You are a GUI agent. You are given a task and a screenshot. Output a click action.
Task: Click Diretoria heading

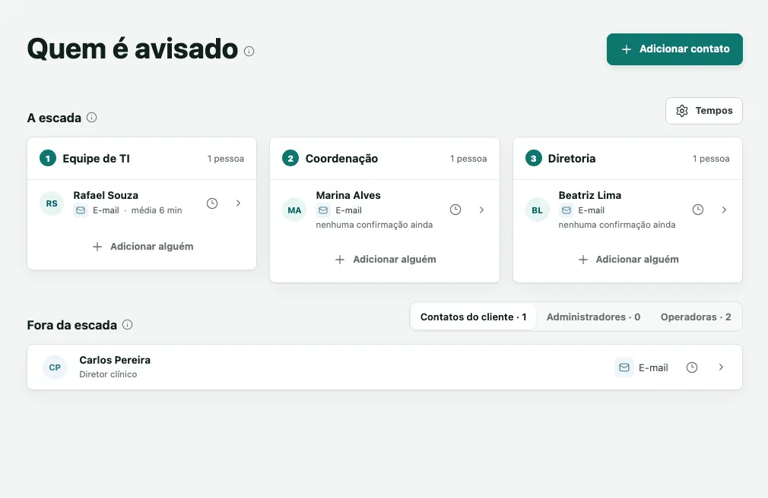572,159
